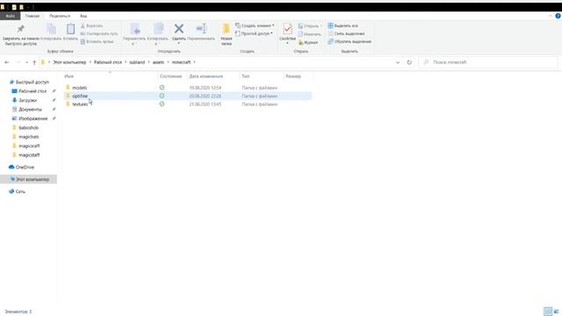The width and height of the screenshot is (562, 316).
Task: Click the Forward navigation arrow
Action: (x=18, y=62)
